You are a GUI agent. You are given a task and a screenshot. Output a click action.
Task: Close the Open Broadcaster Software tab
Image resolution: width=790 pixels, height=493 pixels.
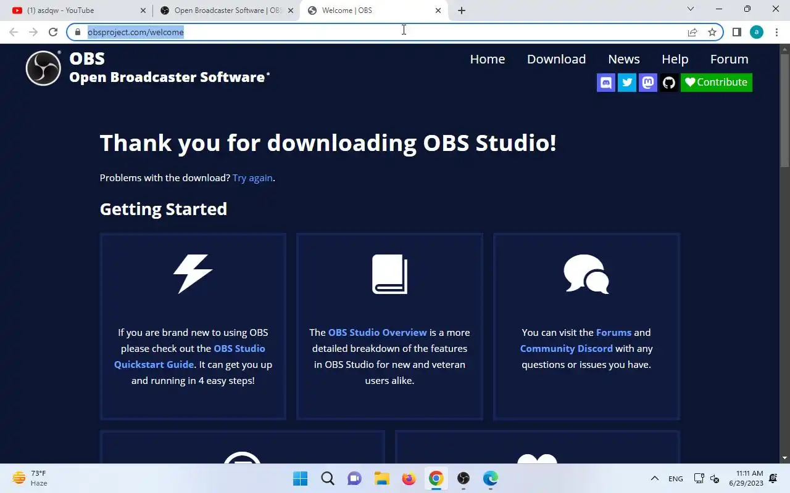coord(291,10)
